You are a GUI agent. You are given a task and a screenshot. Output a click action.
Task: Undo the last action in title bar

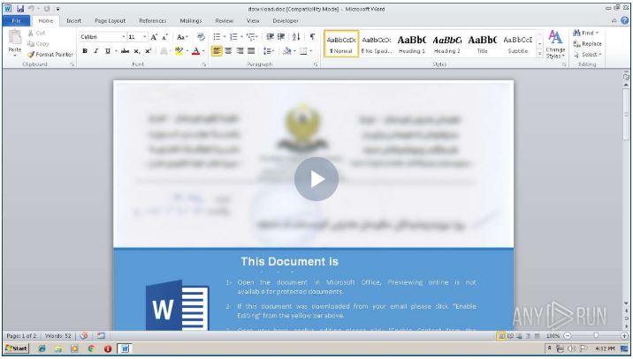pyautogui.click(x=32, y=9)
